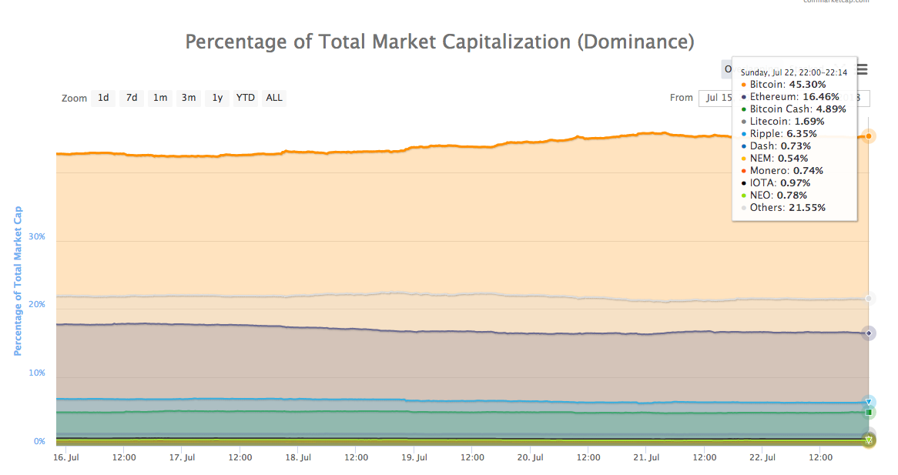Click the orange Bitcoin marker on the right edge
898x475 pixels.
click(x=869, y=135)
